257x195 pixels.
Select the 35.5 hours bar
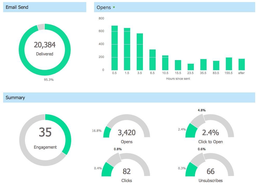click(203, 64)
